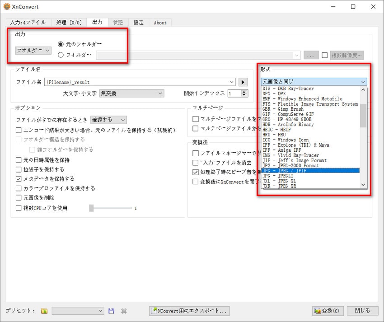Image resolution: width=384 pixels, height=322 pixels.
Task: Toggle the '入力'ファイルを消去 checkbox
Action: [x=196, y=163]
